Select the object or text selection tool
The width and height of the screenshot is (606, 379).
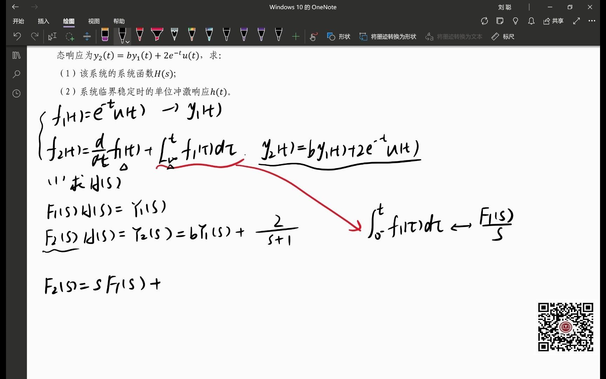click(x=52, y=36)
